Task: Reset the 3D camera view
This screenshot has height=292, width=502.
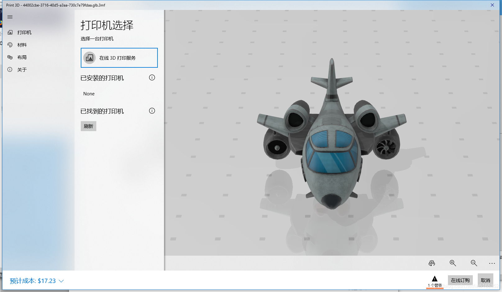Action: pos(432,263)
